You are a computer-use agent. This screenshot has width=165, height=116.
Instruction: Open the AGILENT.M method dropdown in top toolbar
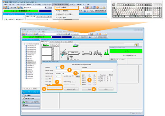[45, 8]
